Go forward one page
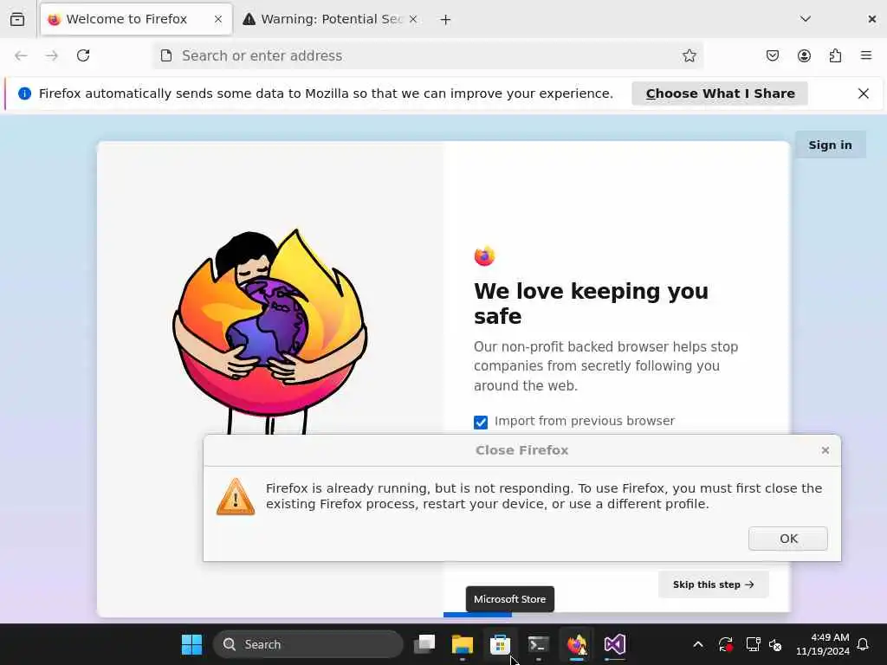Screen dimensions: 887x665 (x=52, y=55)
